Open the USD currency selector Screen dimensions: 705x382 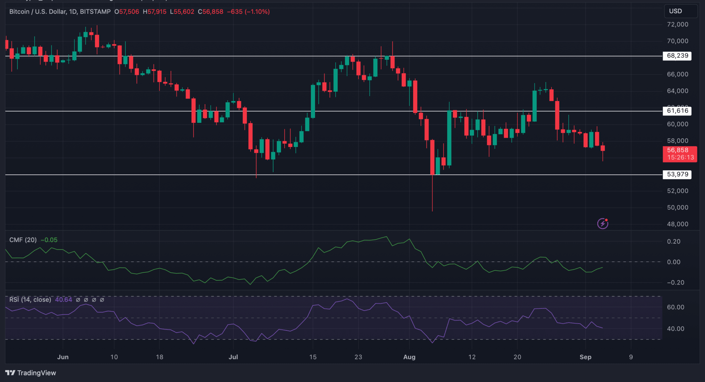[x=681, y=11]
